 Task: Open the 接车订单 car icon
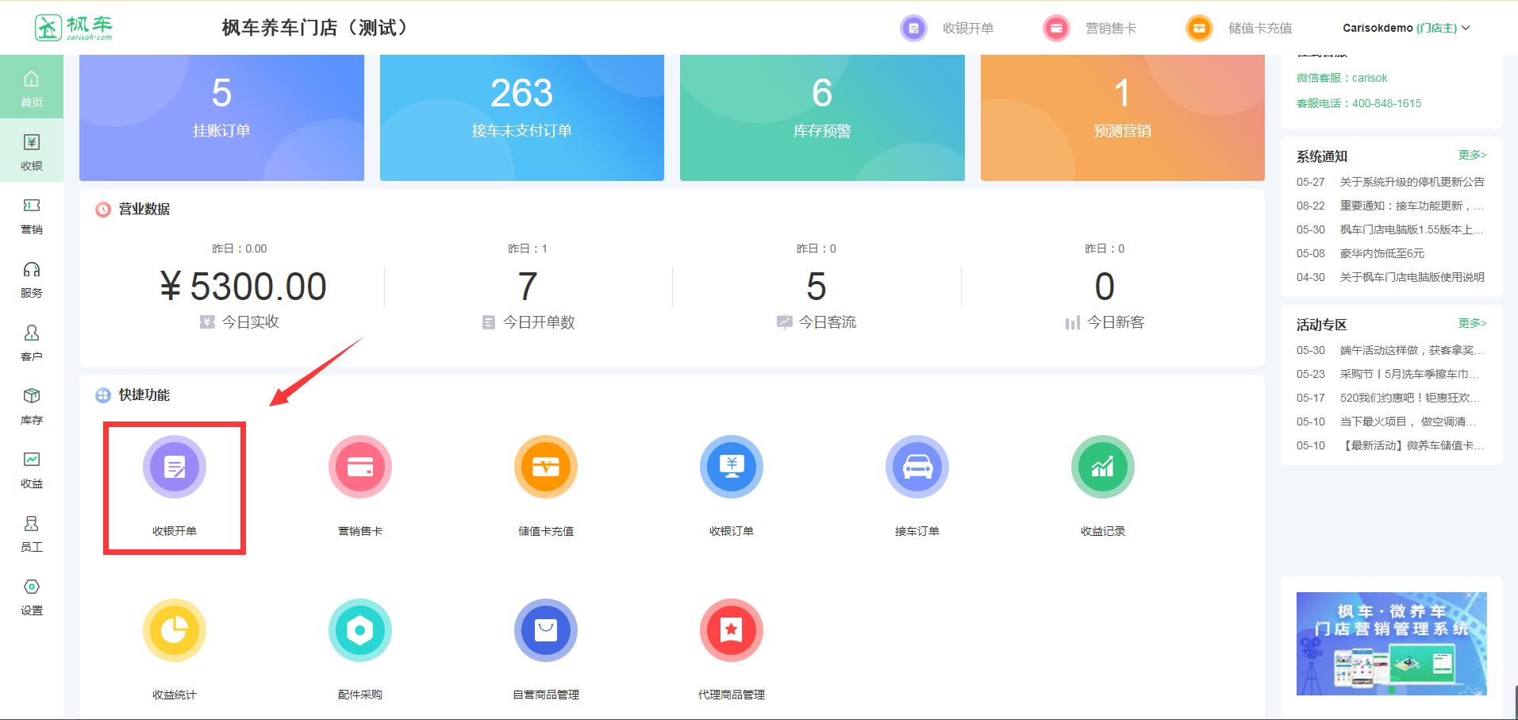pyautogui.click(x=917, y=467)
